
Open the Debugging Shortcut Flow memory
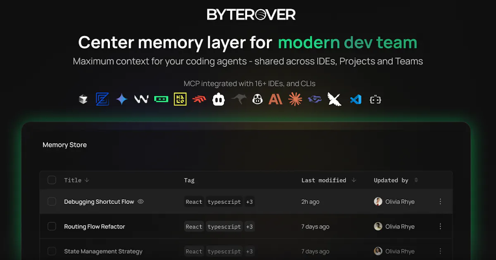pyautogui.click(x=99, y=202)
